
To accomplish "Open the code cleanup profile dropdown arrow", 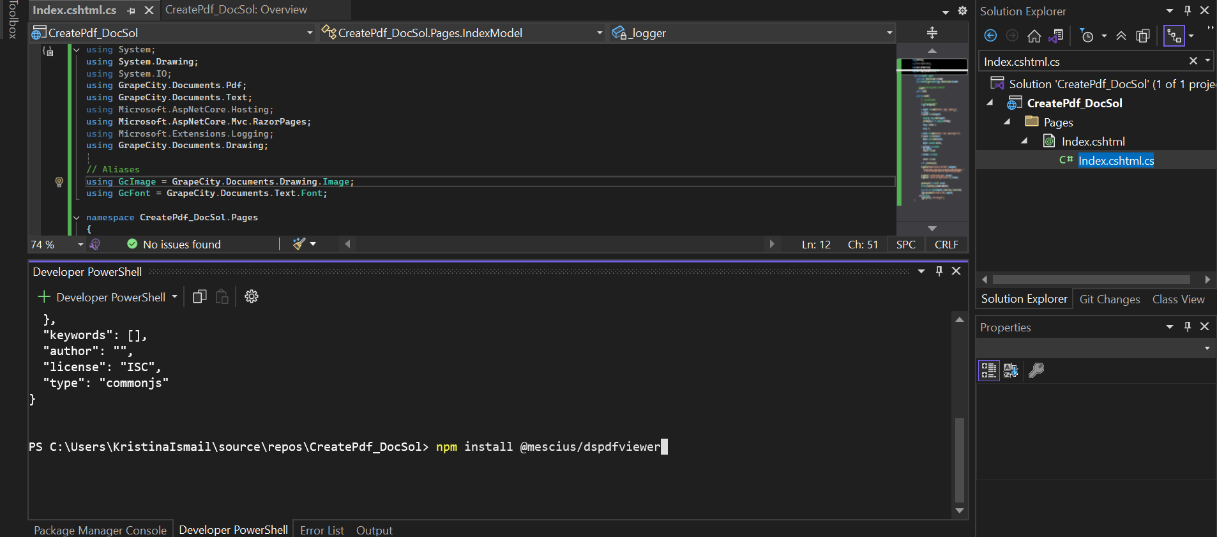I will pos(313,244).
